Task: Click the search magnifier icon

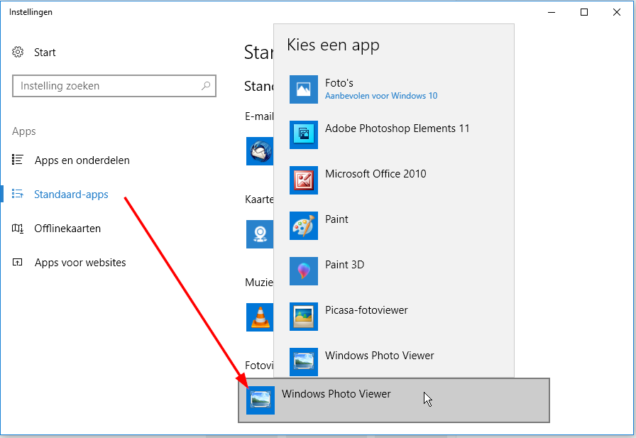Action: coord(206,86)
